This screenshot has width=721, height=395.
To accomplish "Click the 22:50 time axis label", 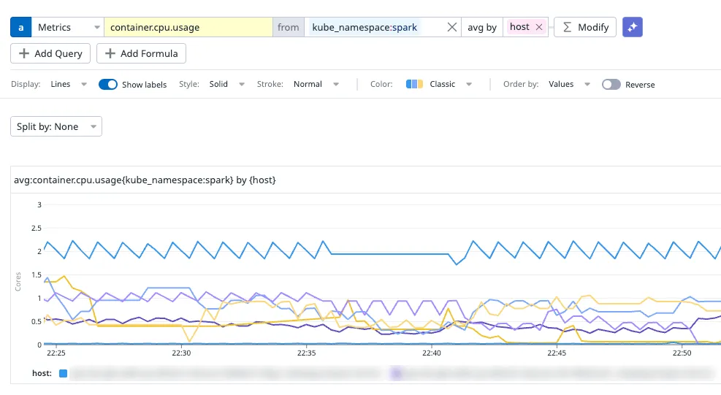I will point(682,353).
